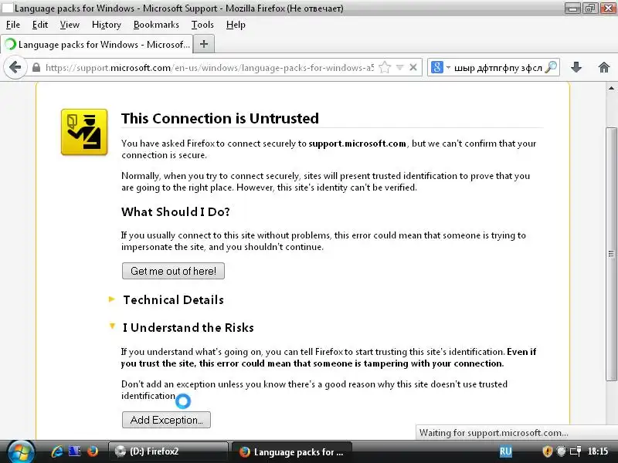Click the Back arrow button
Screen dimensions: 618x463
(x=15, y=67)
